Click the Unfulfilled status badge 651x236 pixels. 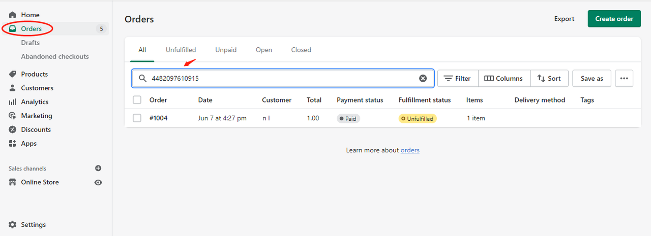click(418, 119)
